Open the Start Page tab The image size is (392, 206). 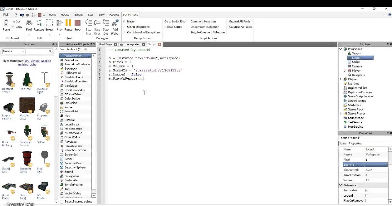click(105, 44)
